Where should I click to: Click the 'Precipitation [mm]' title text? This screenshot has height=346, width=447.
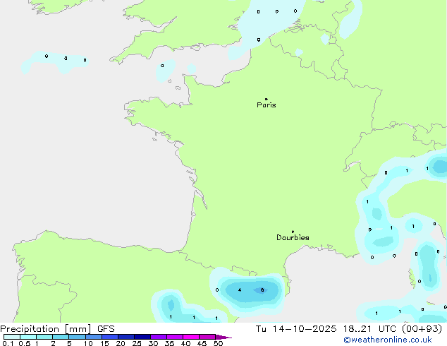point(46,329)
